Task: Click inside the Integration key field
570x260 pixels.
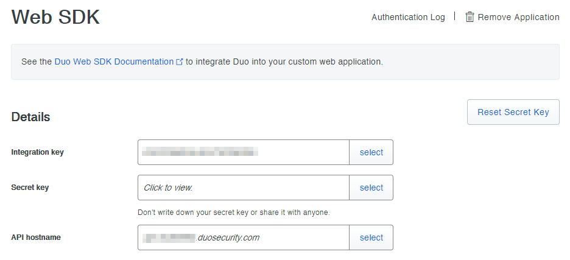Action: pyautogui.click(x=243, y=152)
